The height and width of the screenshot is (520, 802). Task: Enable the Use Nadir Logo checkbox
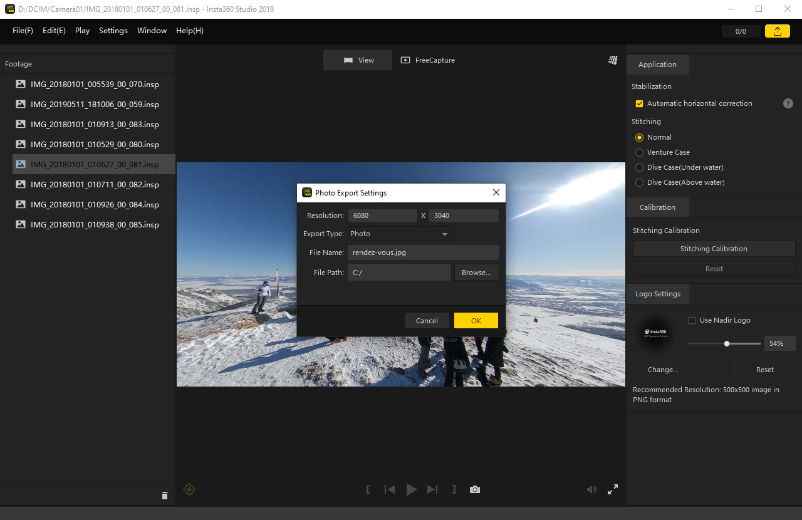pyautogui.click(x=692, y=320)
